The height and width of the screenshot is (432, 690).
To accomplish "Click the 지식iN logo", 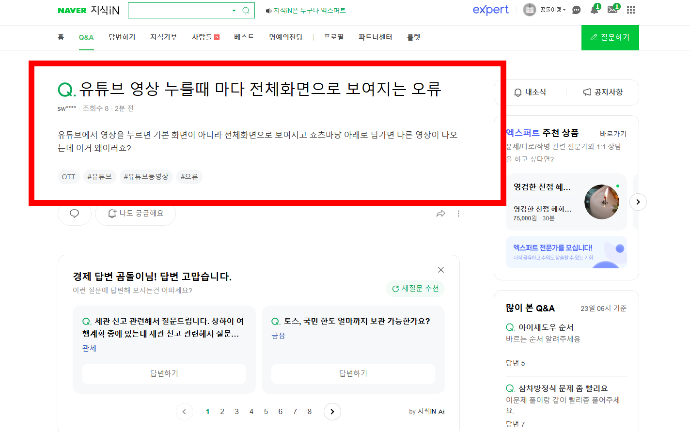I will pyautogui.click(x=105, y=10).
